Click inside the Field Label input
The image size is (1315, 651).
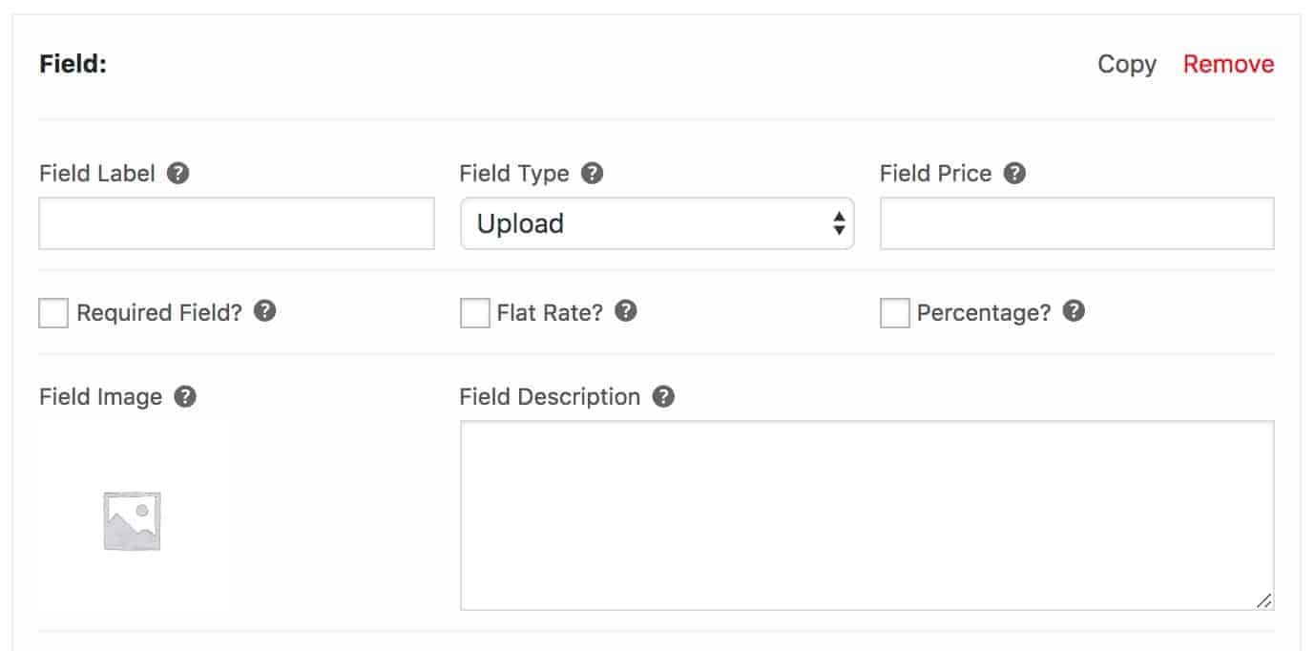click(235, 222)
